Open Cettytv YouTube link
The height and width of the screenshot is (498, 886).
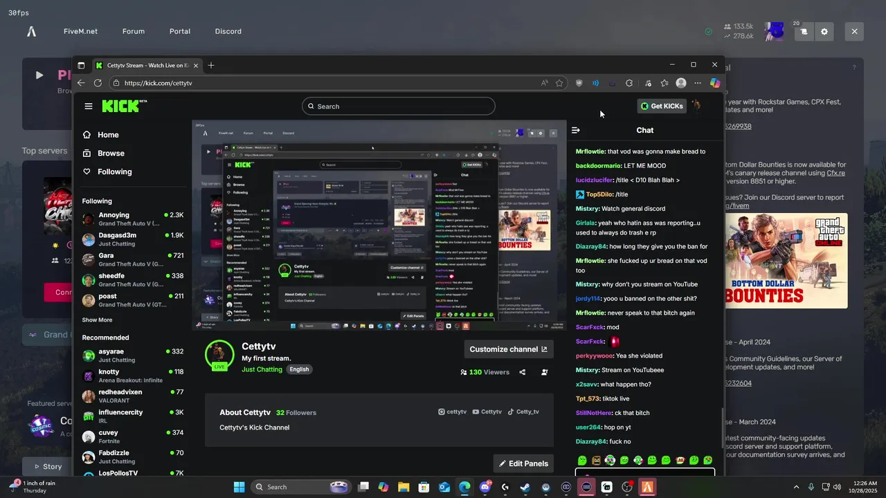click(487, 412)
